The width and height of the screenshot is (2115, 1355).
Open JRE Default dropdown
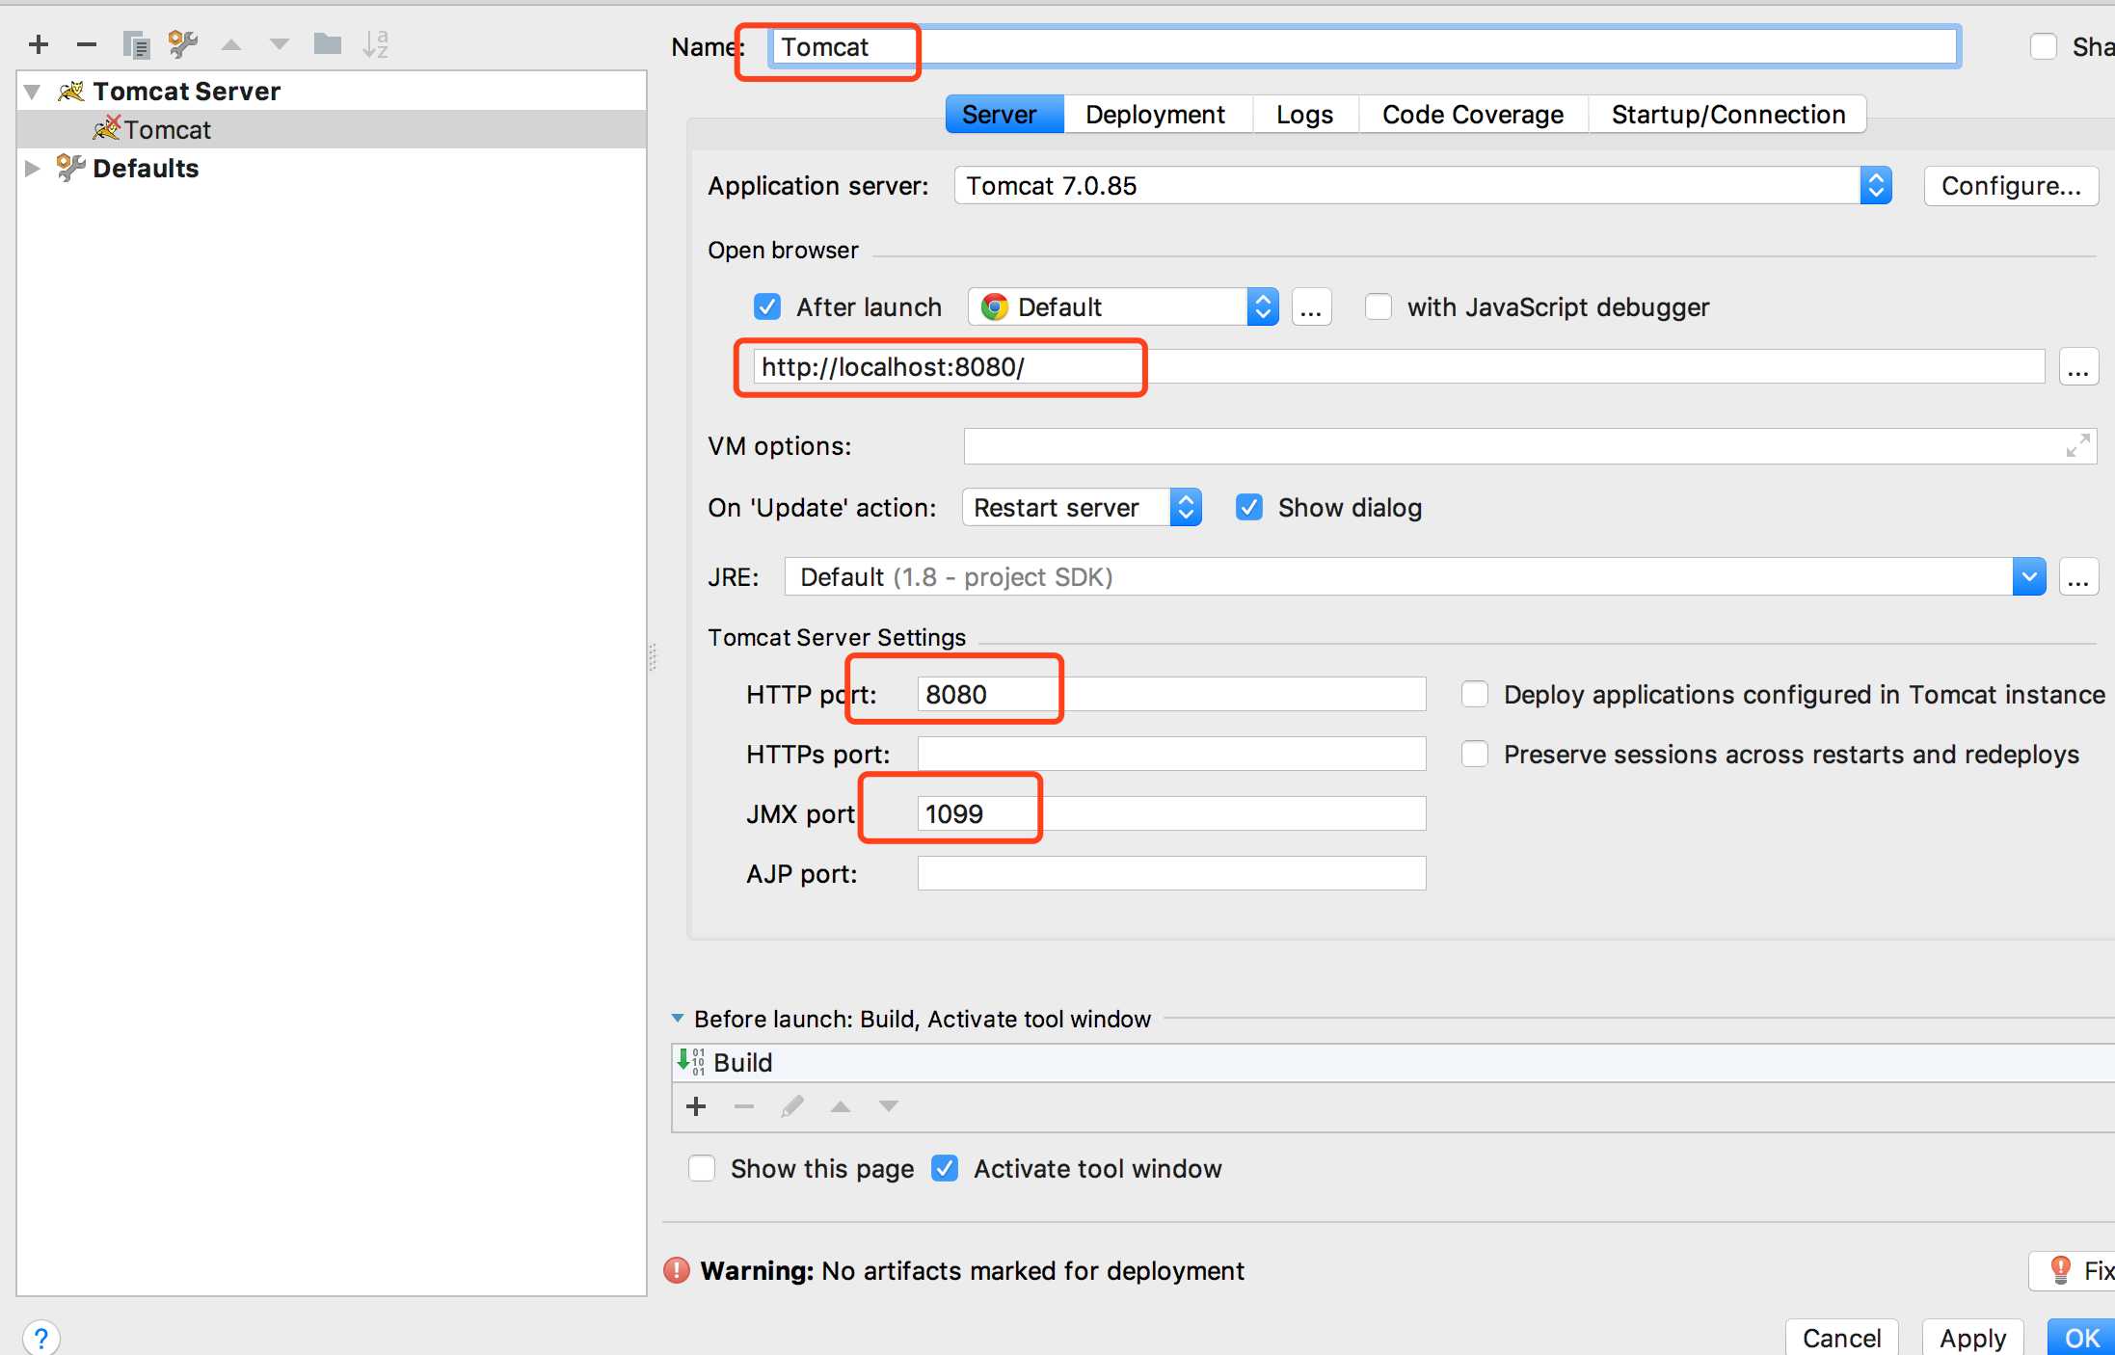tap(1415, 577)
